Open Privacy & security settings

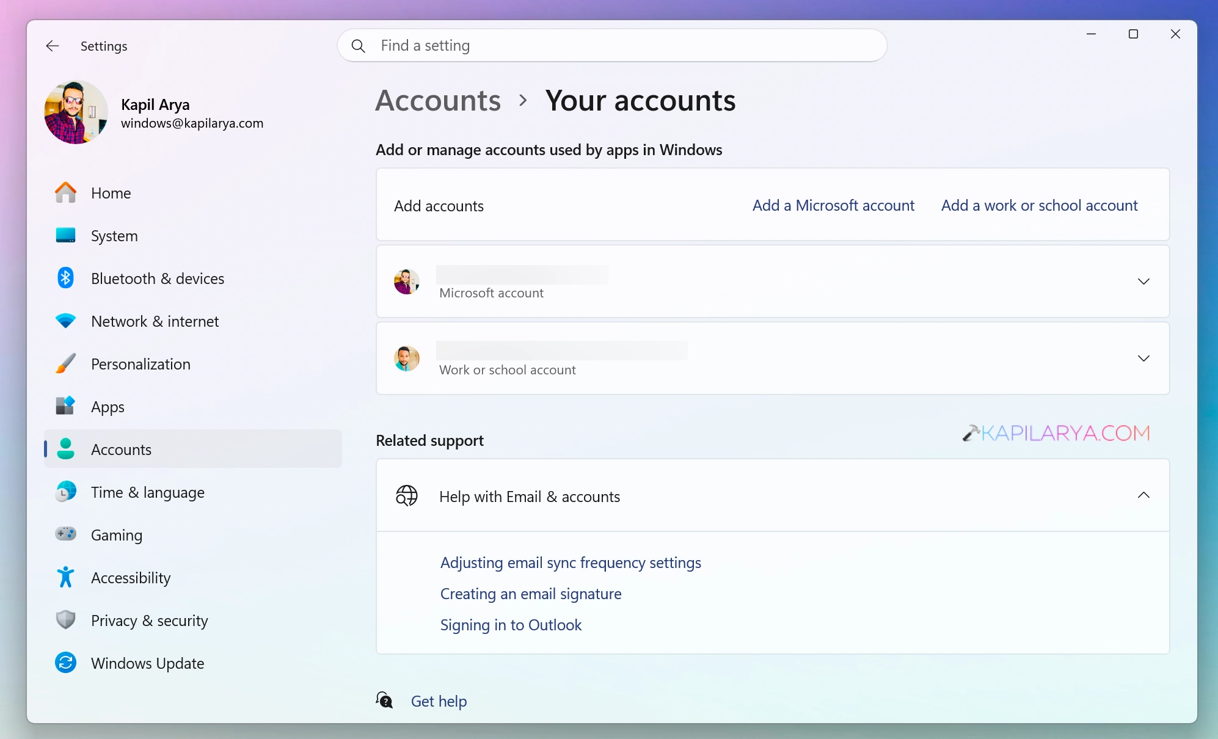tap(193, 621)
